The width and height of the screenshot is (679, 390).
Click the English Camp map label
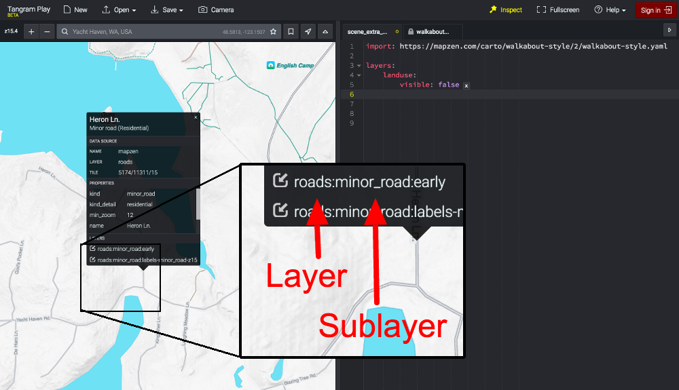tap(295, 65)
